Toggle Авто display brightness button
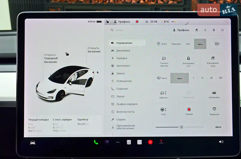 [x=218, y=127]
